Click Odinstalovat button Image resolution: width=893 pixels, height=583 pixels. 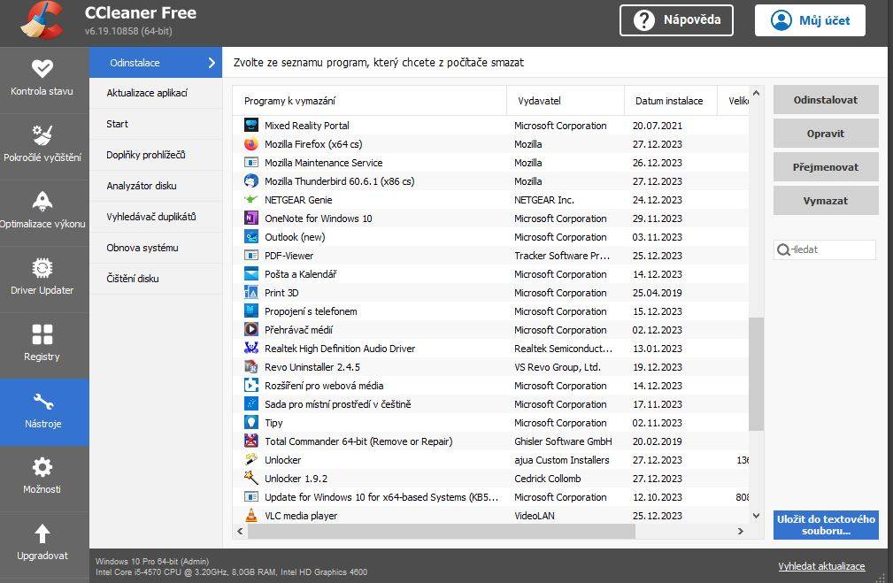pyautogui.click(x=826, y=100)
